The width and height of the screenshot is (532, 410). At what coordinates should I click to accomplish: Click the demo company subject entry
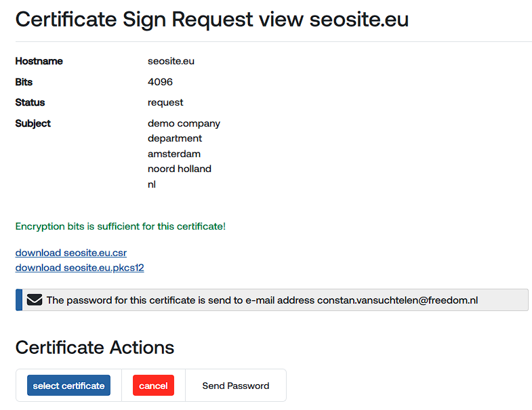(184, 123)
